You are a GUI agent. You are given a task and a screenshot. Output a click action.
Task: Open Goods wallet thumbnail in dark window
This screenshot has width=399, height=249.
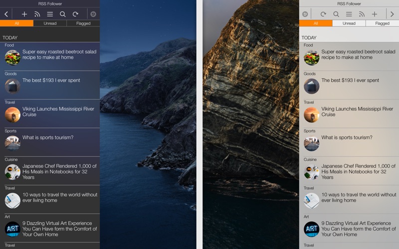pos(12,86)
